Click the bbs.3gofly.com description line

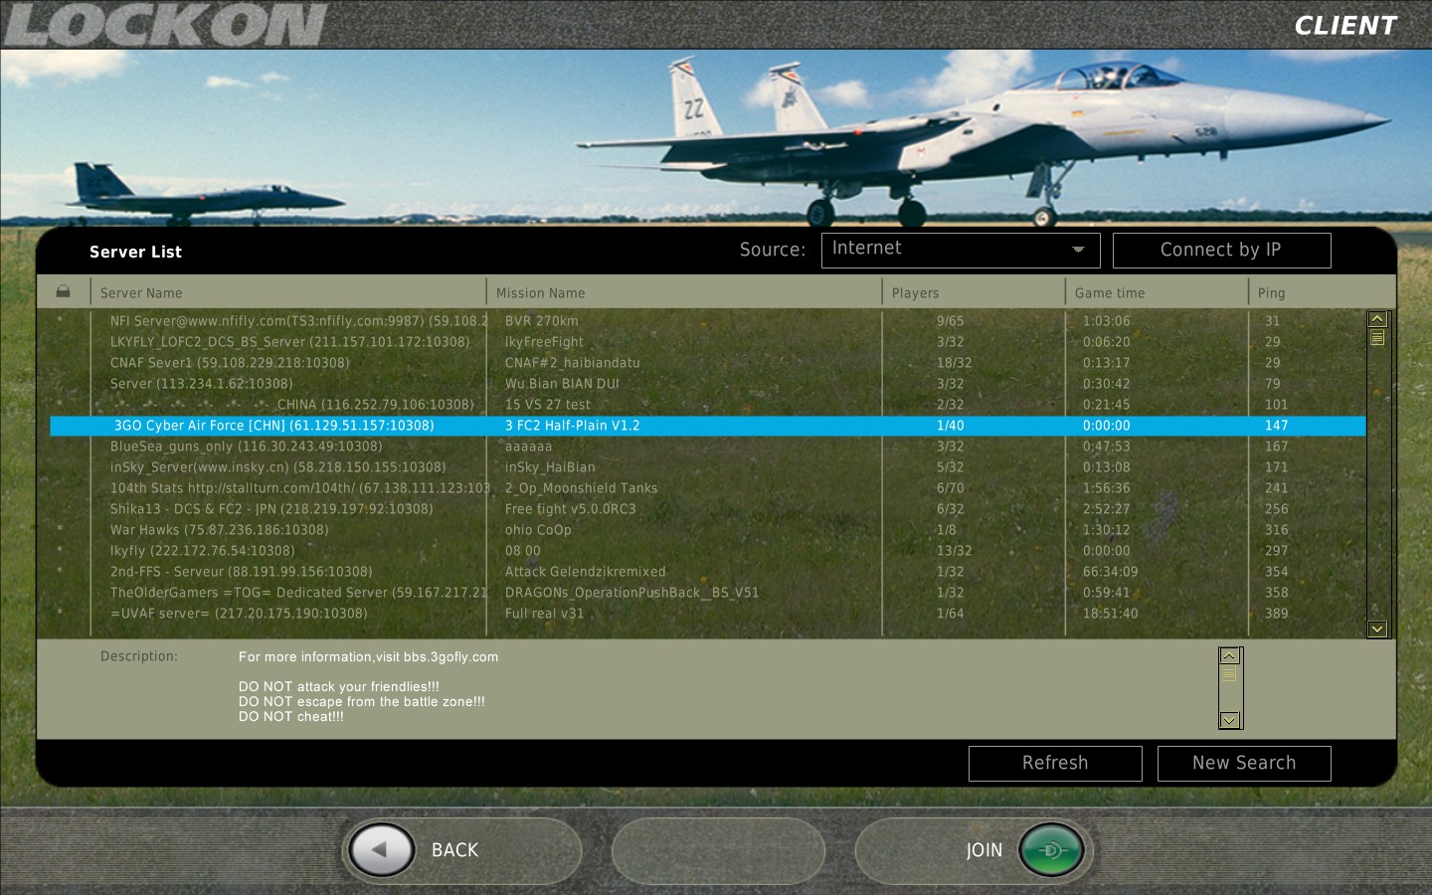pos(368,657)
